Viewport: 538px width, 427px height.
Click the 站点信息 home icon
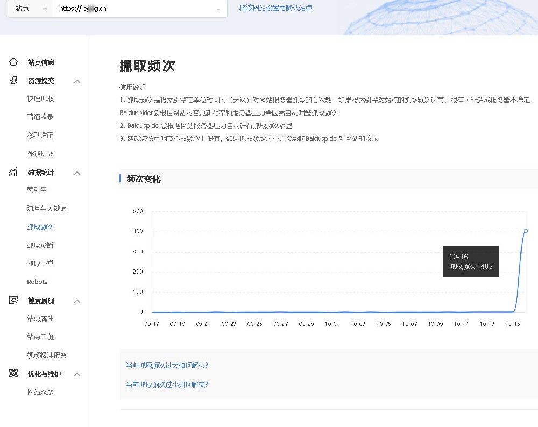coord(13,62)
